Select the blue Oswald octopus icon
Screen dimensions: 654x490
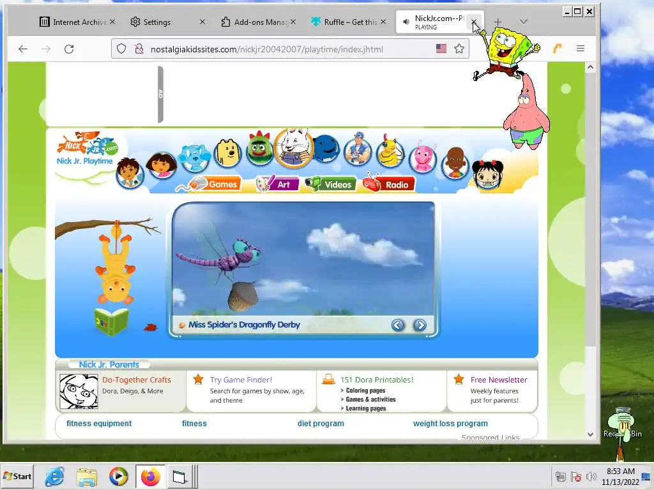click(x=326, y=148)
